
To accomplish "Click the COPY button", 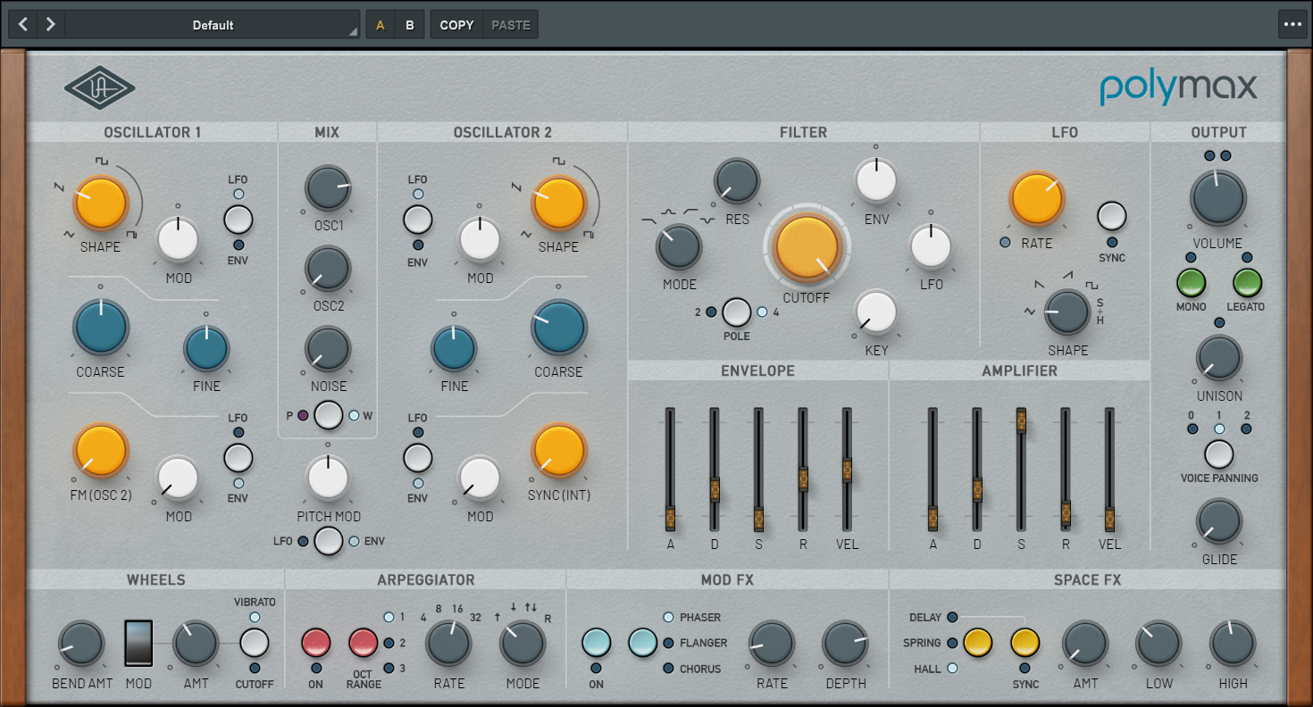I will click(x=456, y=25).
